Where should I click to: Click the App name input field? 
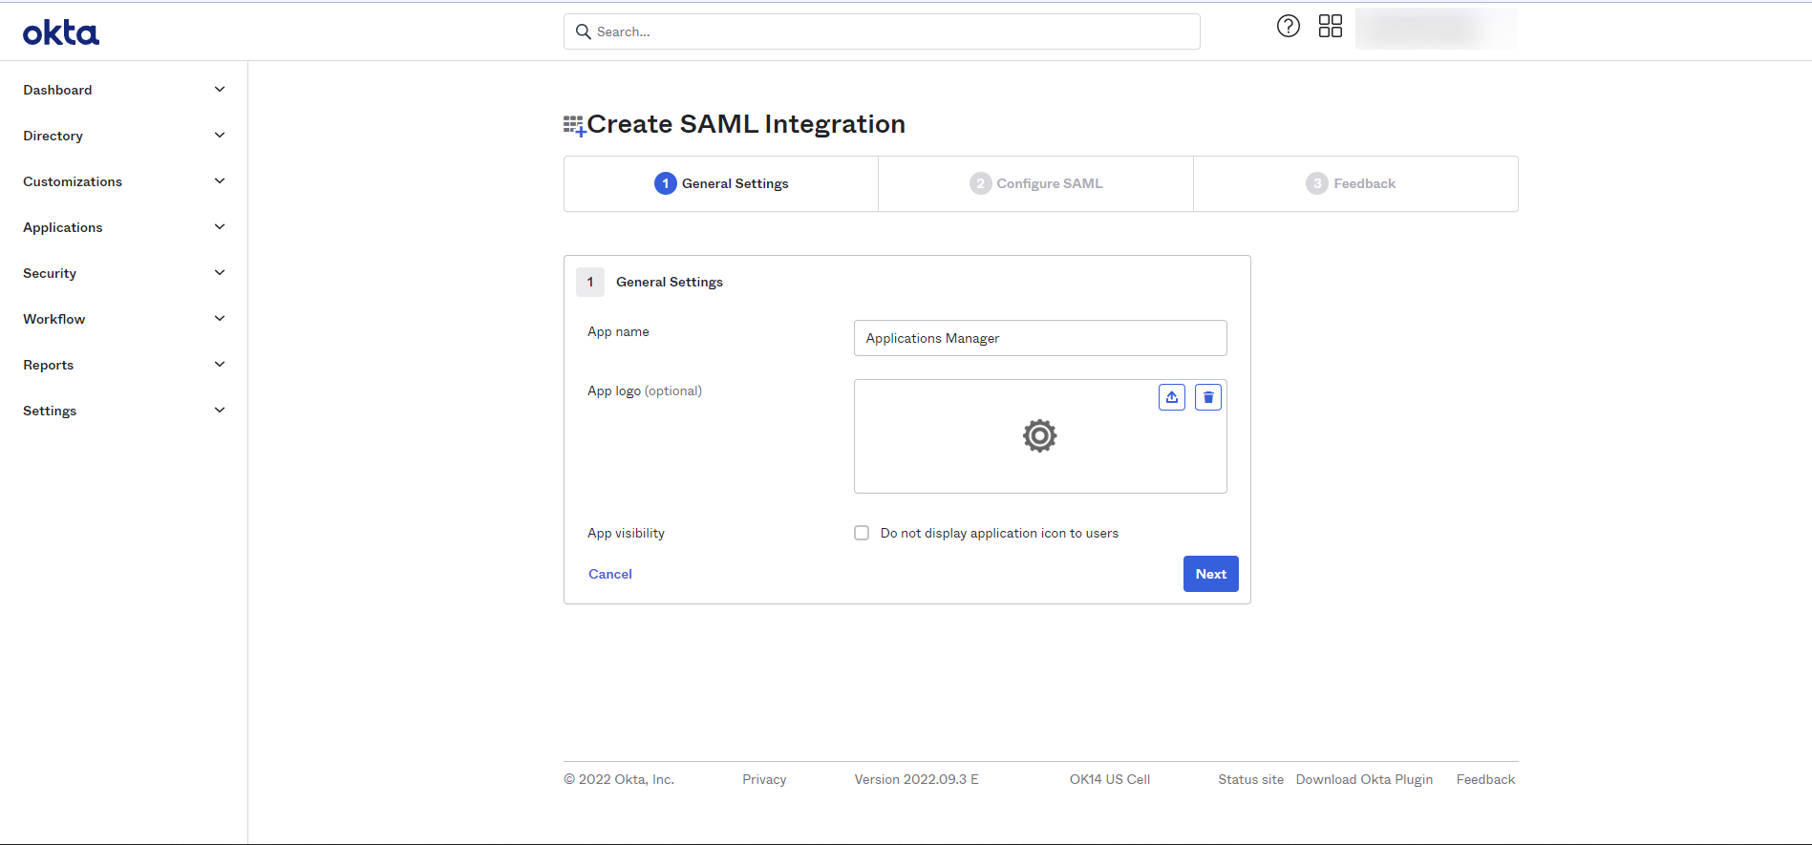click(1039, 338)
